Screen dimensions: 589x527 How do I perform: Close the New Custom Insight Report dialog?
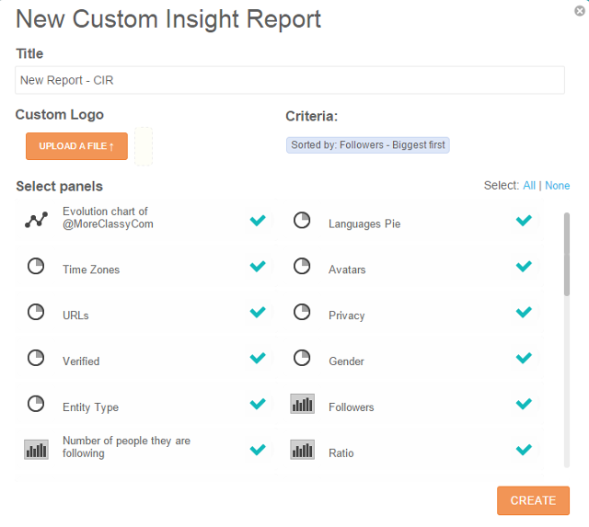pos(580,11)
